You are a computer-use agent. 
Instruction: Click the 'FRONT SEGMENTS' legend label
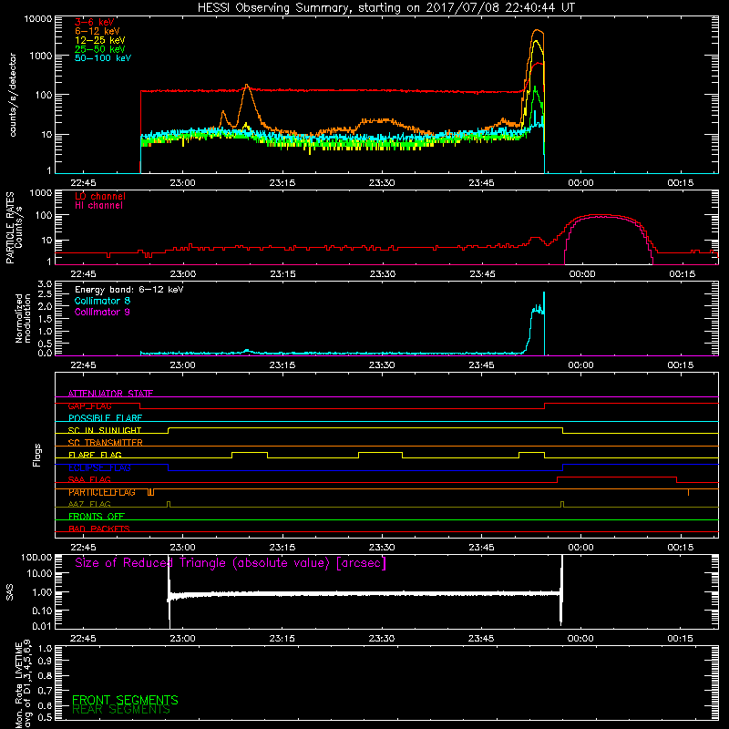[x=125, y=700]
